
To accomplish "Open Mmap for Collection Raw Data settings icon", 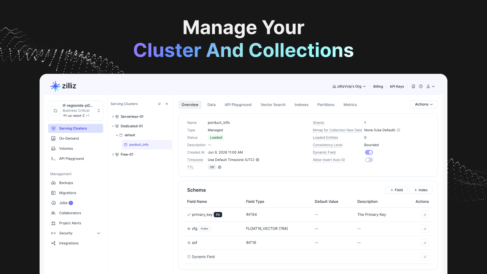I will pos(399,130).
